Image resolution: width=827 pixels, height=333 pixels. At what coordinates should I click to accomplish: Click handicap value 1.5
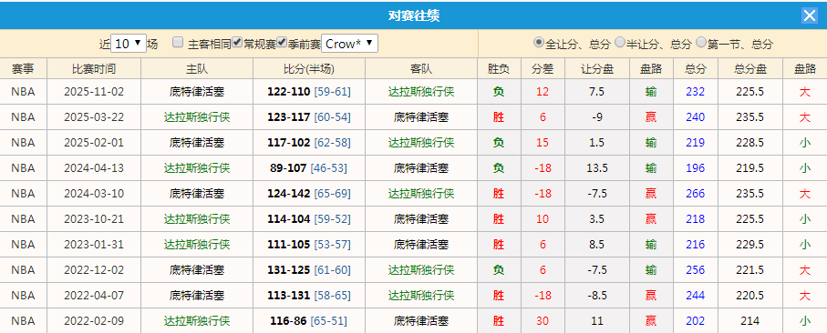(x=597, y=143)
